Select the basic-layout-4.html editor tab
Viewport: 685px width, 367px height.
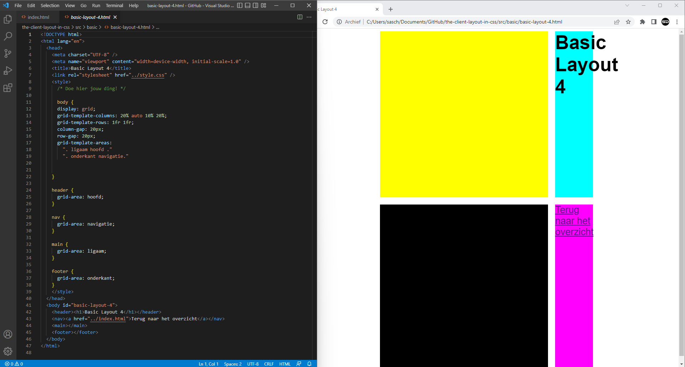point(90,17)
